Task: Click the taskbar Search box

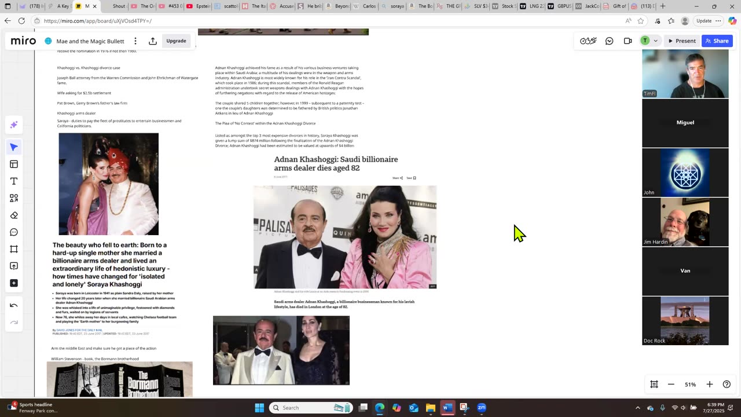Action: pos(311,408)
